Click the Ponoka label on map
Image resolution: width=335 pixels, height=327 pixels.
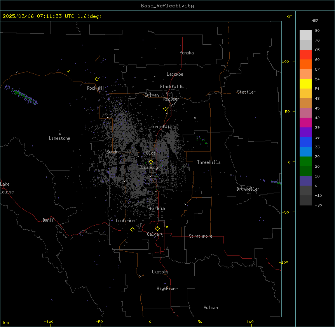(187, 53)
